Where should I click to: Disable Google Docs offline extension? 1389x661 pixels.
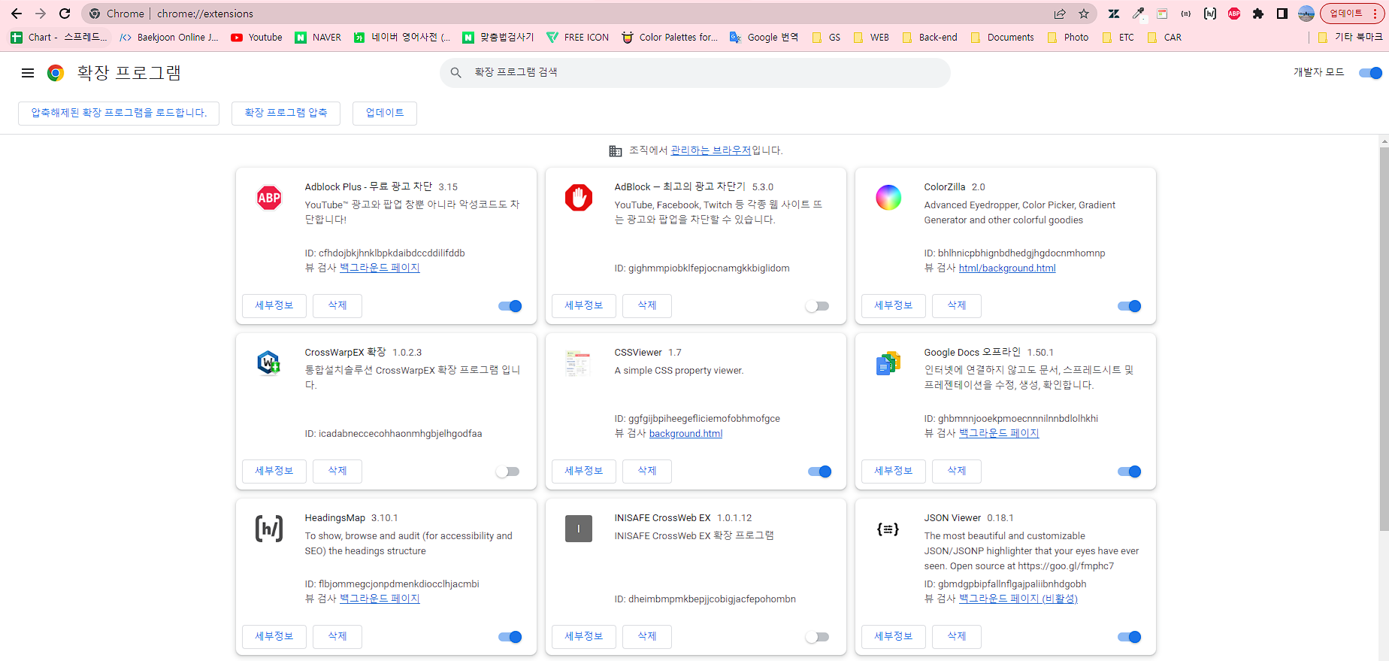click(1130, 471)
